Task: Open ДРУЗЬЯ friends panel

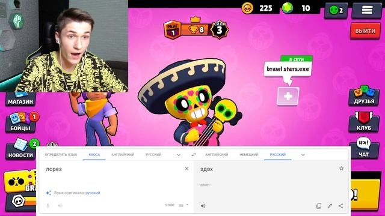Action: point(364,95)
